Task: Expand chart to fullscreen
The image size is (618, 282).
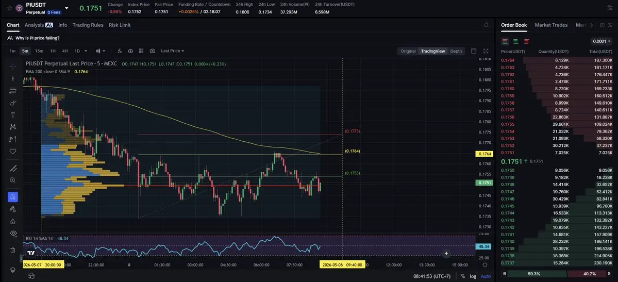Action: coord(486,51)
